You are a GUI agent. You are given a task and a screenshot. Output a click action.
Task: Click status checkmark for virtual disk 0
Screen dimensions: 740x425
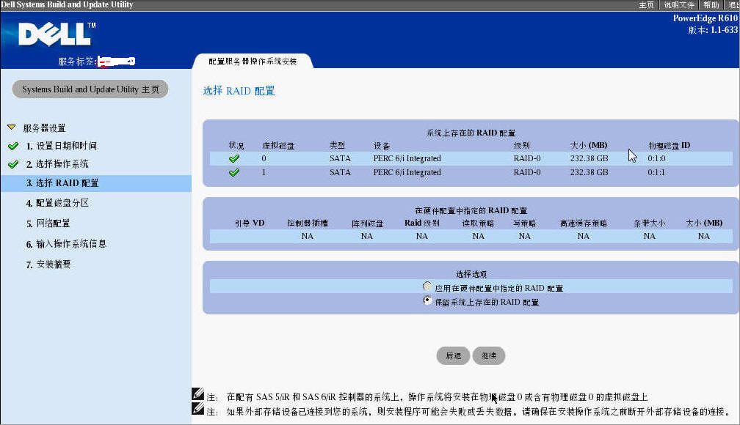[233, 159]
